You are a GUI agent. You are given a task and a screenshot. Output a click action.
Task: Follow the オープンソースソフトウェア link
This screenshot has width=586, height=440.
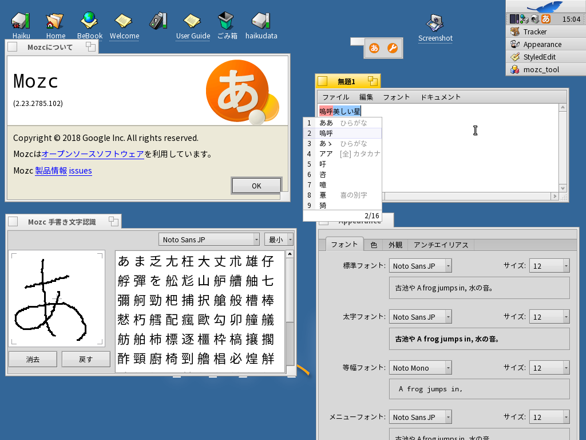93,154
